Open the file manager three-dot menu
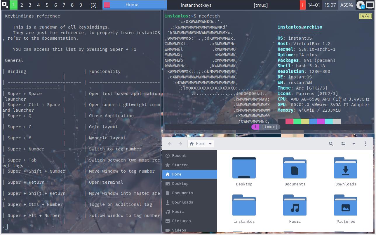 coord(365,144)
